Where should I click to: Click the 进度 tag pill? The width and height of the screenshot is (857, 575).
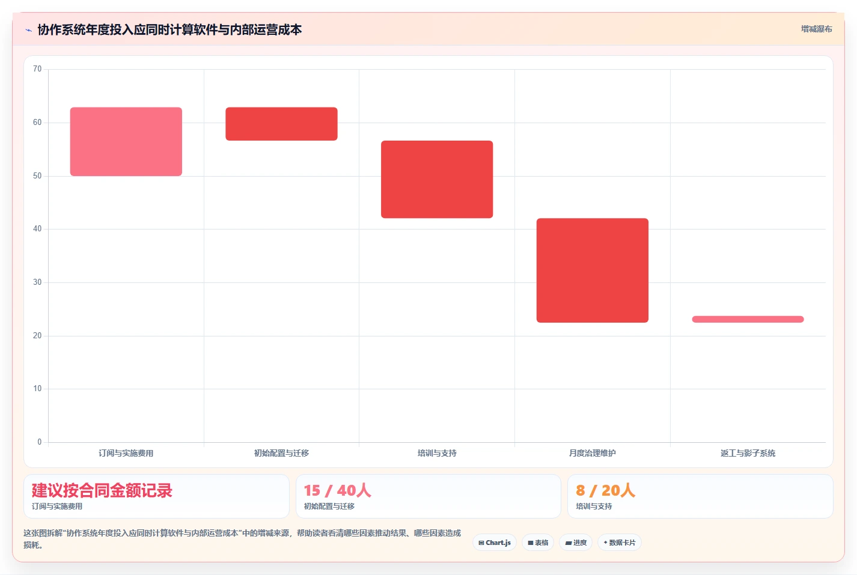coord(576,543)
